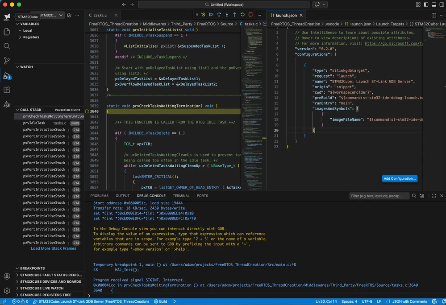Click the status bar debug launch configuration
446x305 pixels.
click(91, 301)
